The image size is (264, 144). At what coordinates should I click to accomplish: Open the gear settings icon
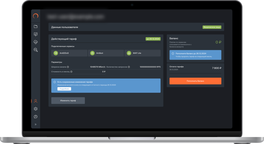36,109
